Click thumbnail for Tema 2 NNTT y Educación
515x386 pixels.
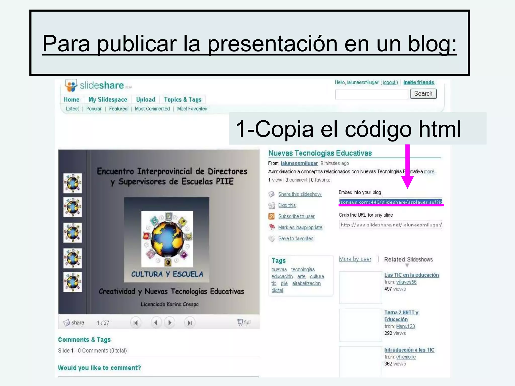click(x=360, y=325)
